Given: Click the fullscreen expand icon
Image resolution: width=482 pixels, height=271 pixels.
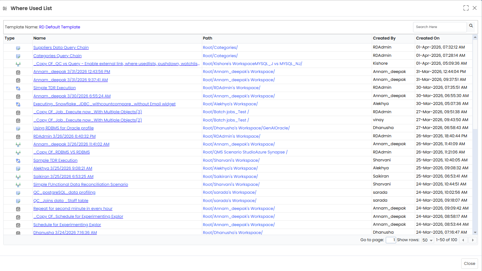Looking at the screenshot, I should click(466, 8).
